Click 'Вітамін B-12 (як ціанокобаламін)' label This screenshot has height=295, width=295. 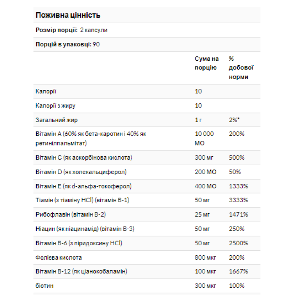(81, 271)
